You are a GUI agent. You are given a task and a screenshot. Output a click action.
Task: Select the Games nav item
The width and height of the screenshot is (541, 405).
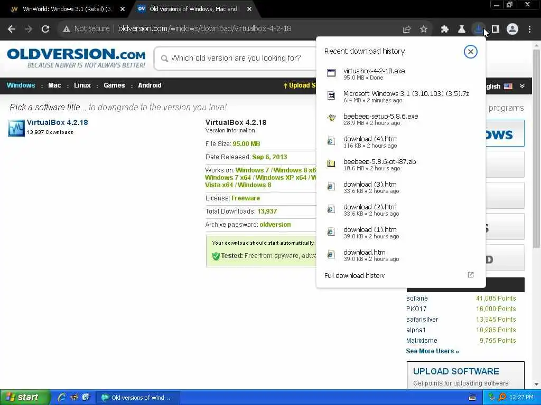[x=114, y=85]
